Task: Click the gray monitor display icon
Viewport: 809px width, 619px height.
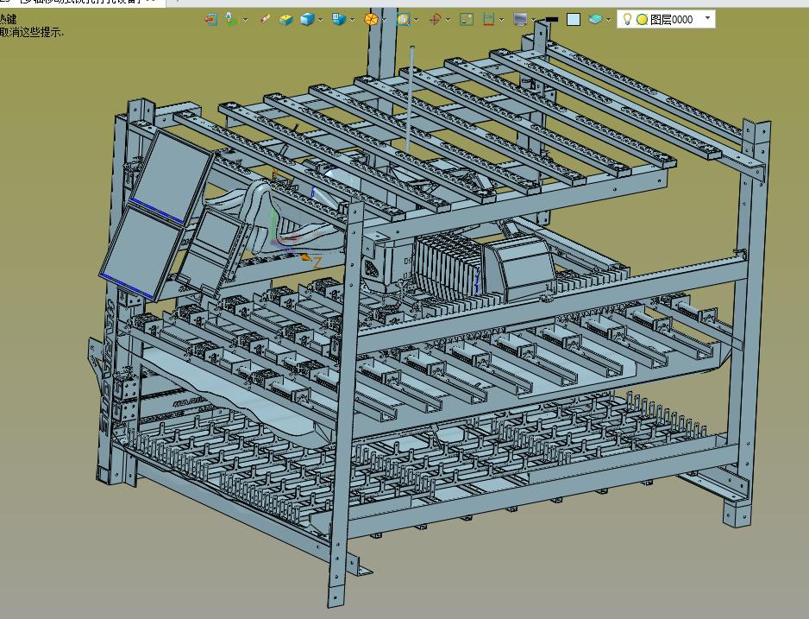Action: [x=521, y=20]
